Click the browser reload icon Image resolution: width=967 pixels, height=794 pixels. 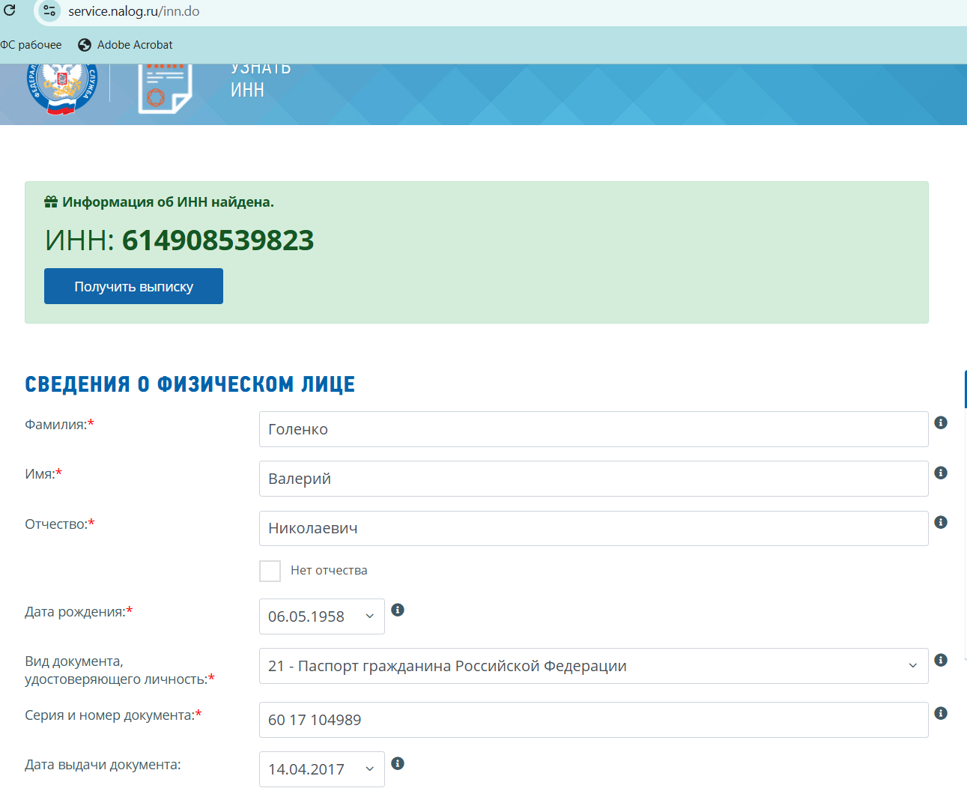coord(10,10)
